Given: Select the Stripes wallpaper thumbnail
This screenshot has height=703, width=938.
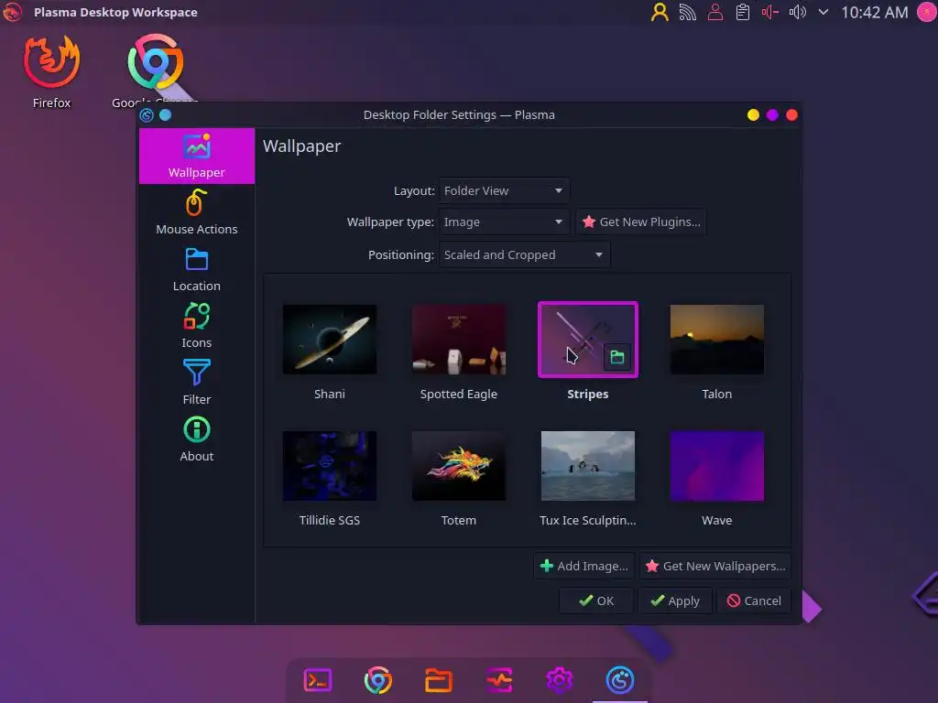Looking at the screenshot, I should [x=588, y=340].
